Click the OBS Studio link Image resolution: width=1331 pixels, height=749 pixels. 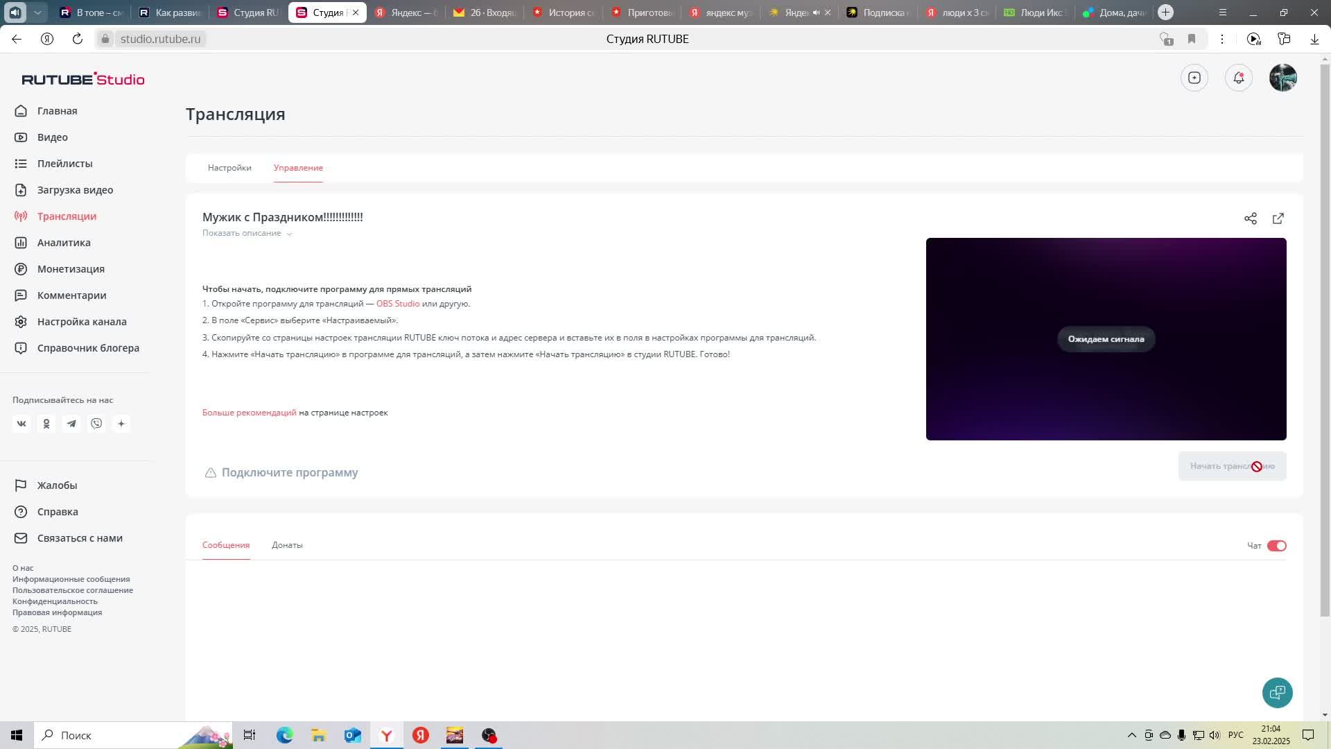click(398, 304)
